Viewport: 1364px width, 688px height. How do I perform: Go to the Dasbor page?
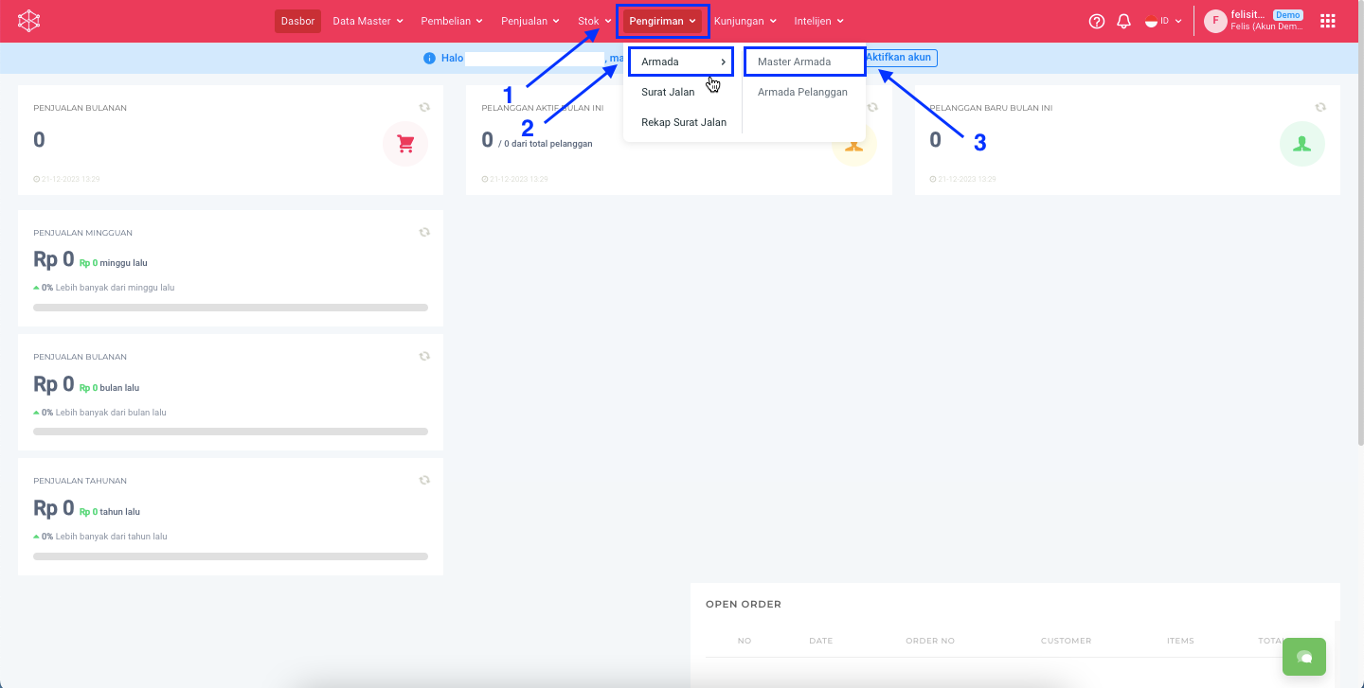tap(297, 21)
